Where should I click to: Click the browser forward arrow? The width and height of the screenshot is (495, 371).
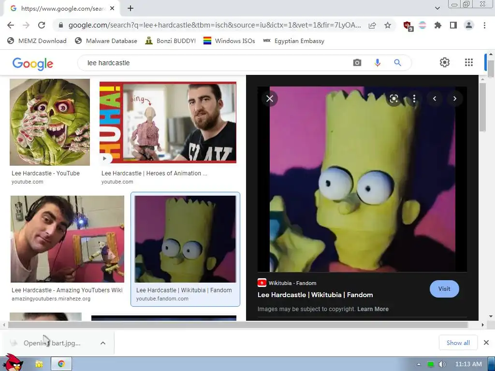(x=26, y=25)
